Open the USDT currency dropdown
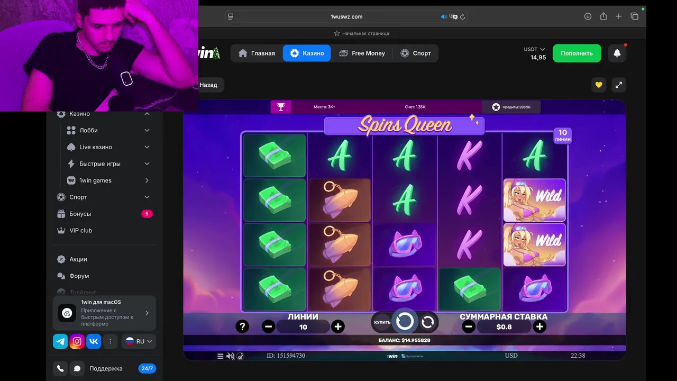The width and height of the screenshot is (677, 381). (534, 49)
